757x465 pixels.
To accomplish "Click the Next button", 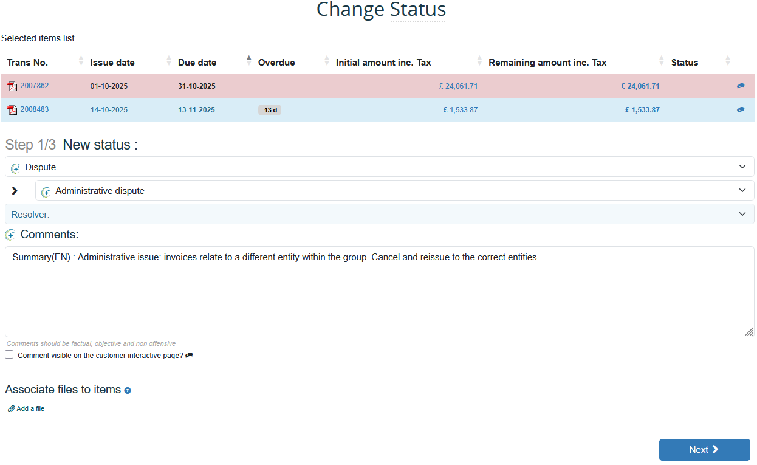I will [x=704, y=450].
